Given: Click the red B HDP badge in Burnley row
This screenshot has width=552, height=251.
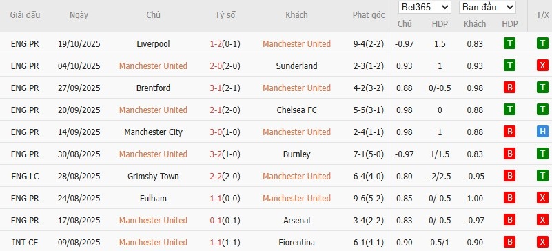Looking at the screenshot, I should tap(509, 154).
